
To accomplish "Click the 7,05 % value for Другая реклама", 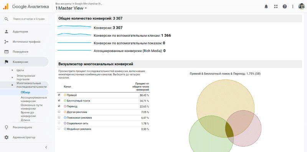I will pyautogui.click(x=145, y=112).
